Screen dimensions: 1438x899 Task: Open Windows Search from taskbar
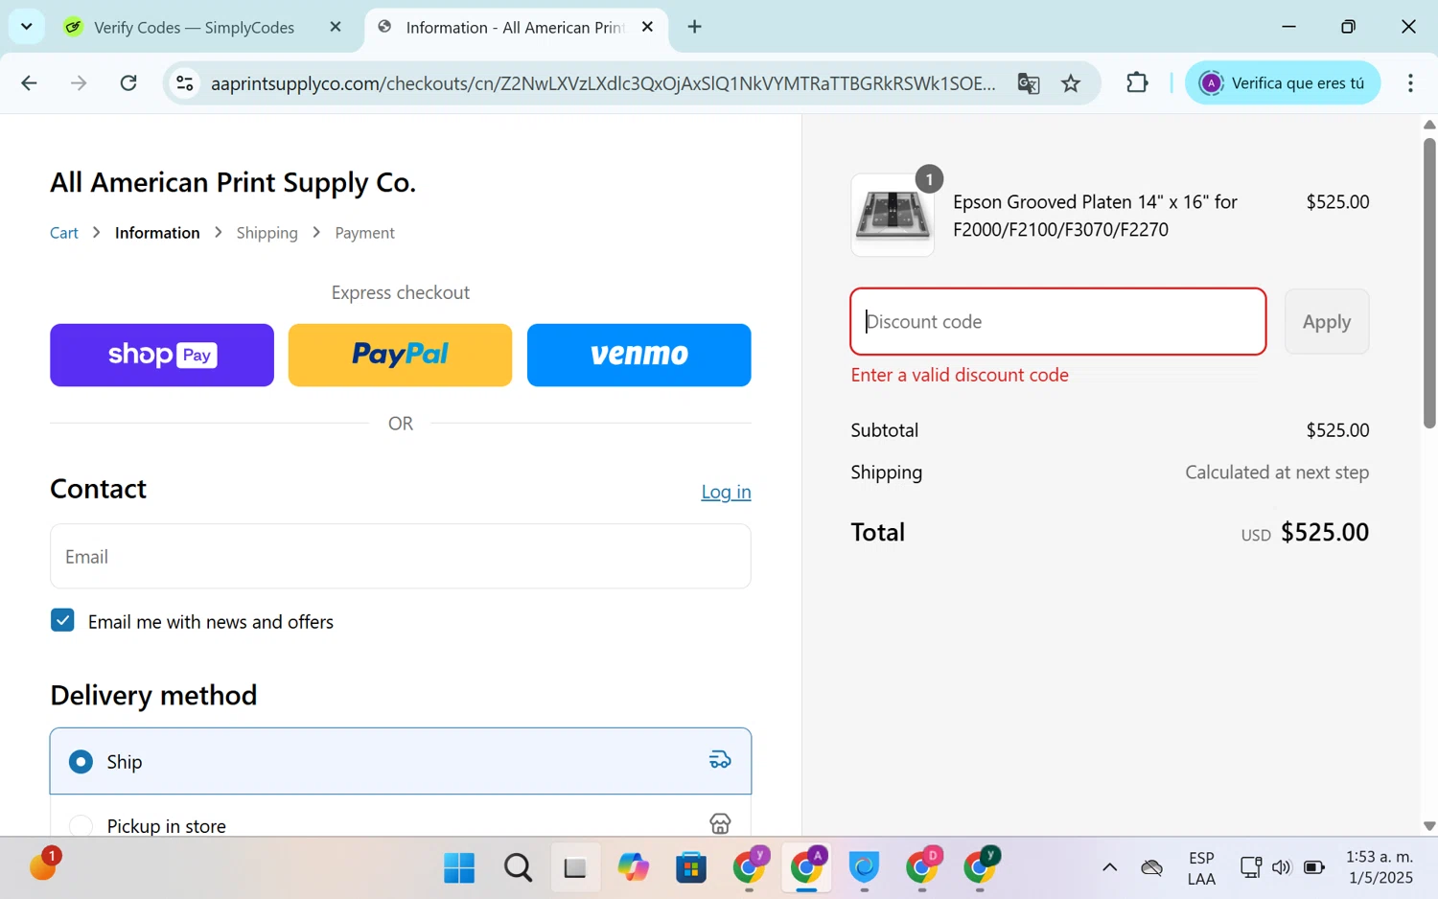(x=518, y=868)
